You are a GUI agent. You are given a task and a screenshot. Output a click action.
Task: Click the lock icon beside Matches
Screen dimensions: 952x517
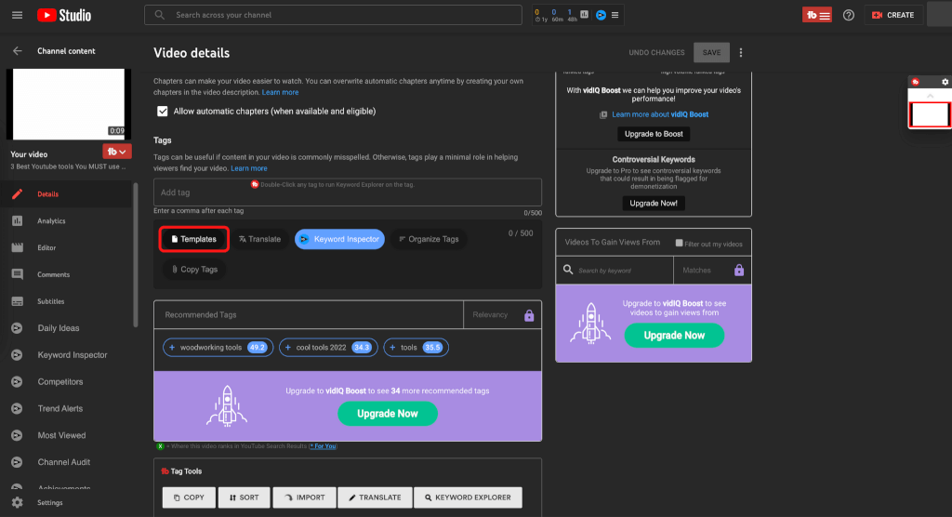[739, 271]
